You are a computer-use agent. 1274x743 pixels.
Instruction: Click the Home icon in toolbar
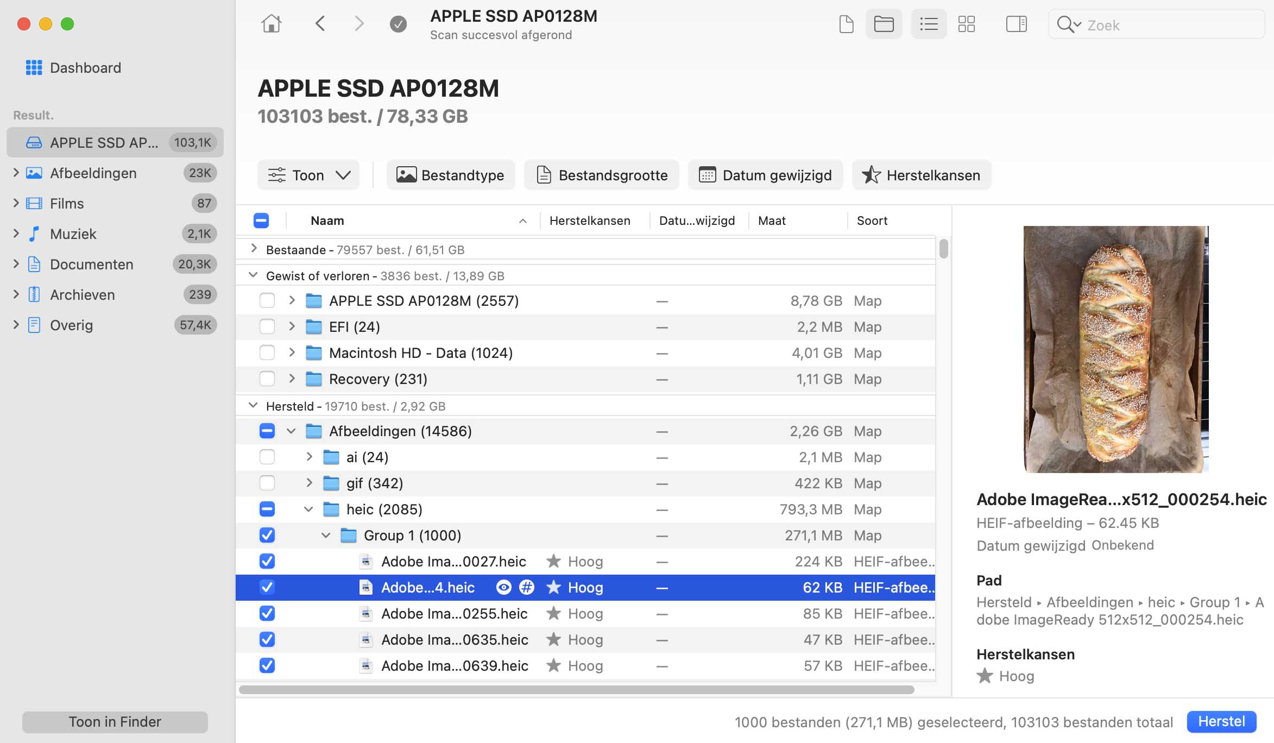[x=271, y=24]
